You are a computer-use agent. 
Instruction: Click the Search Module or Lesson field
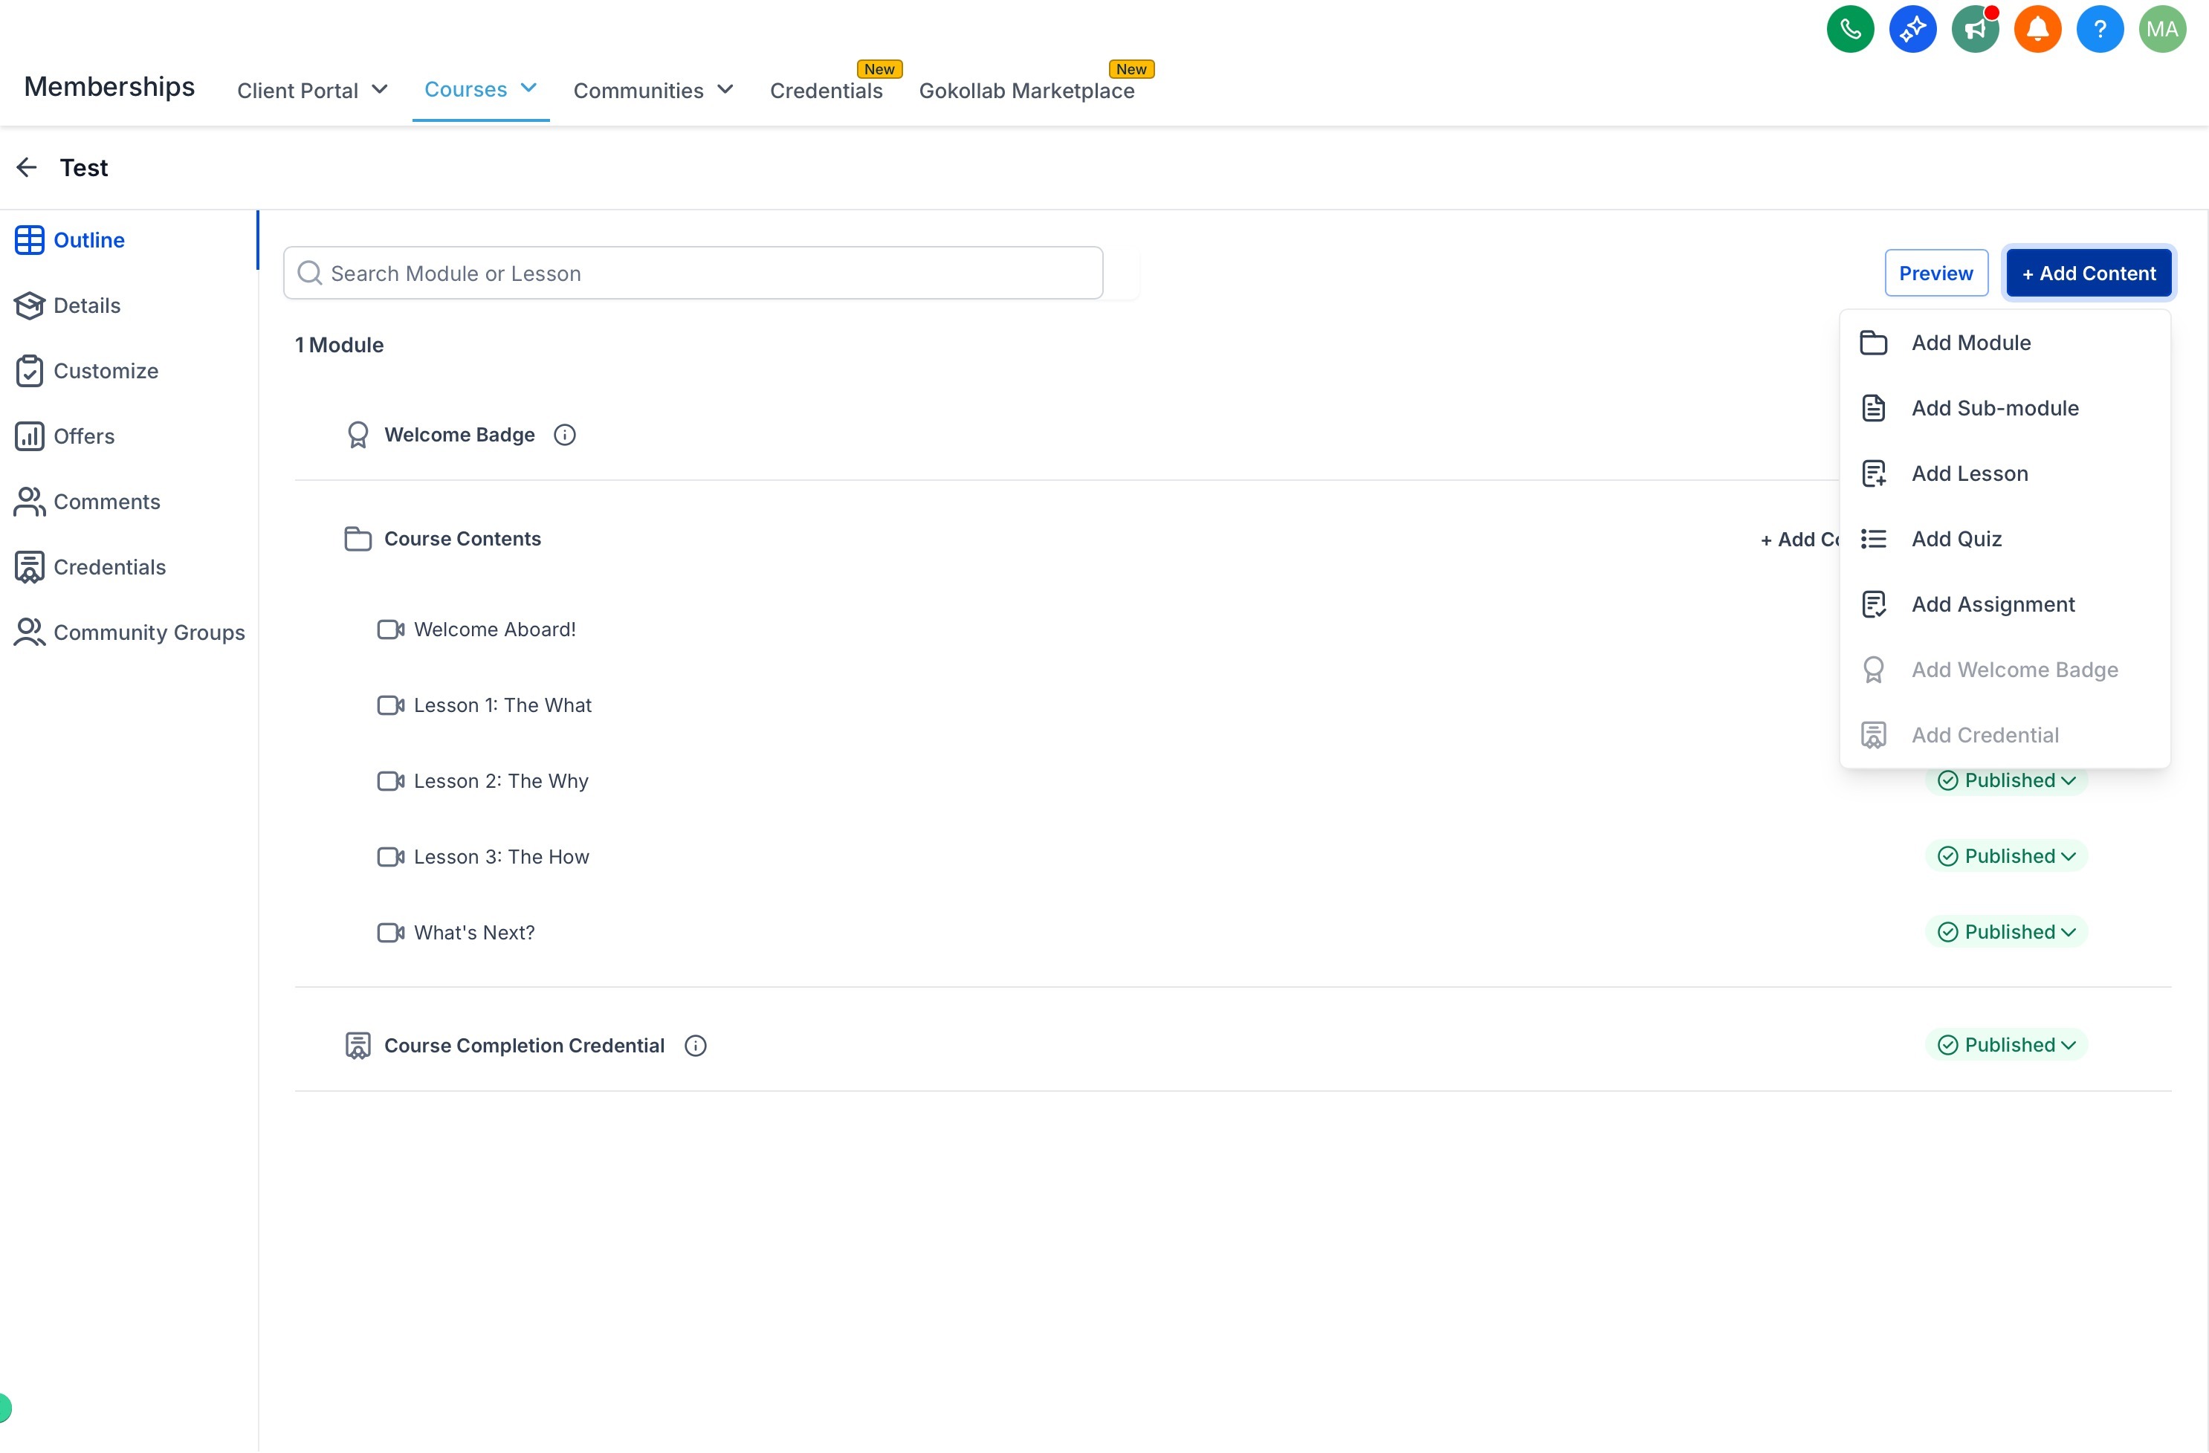coord(693,273)
